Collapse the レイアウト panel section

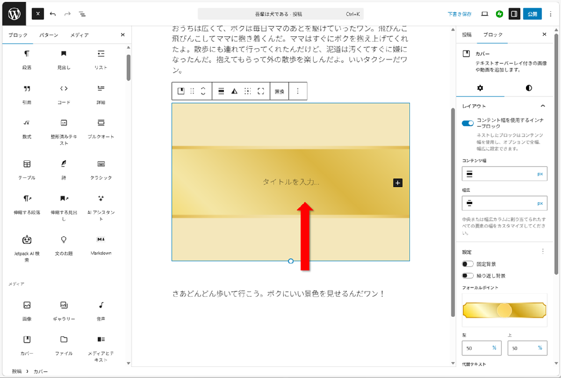[543, 106]
